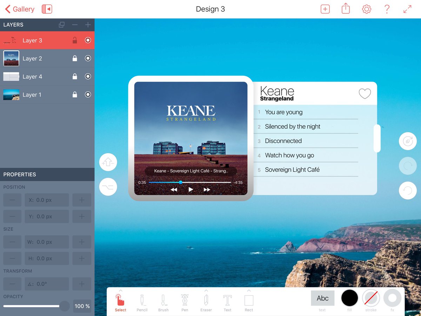Toggle lock on Layer 2
The image size is (421, 316).
(x=75, y=58)
